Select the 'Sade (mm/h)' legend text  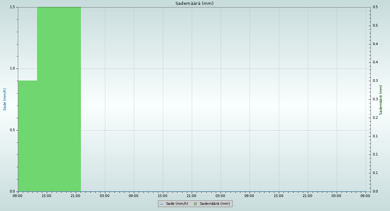pos(177,204)
